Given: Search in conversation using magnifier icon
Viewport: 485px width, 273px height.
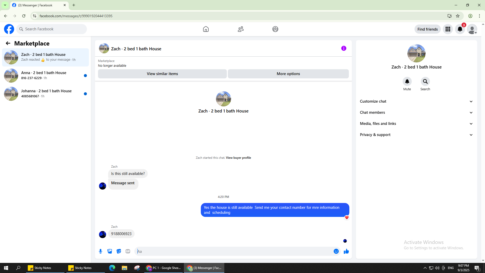Looking at the screenshot, I should click(425, 81).
